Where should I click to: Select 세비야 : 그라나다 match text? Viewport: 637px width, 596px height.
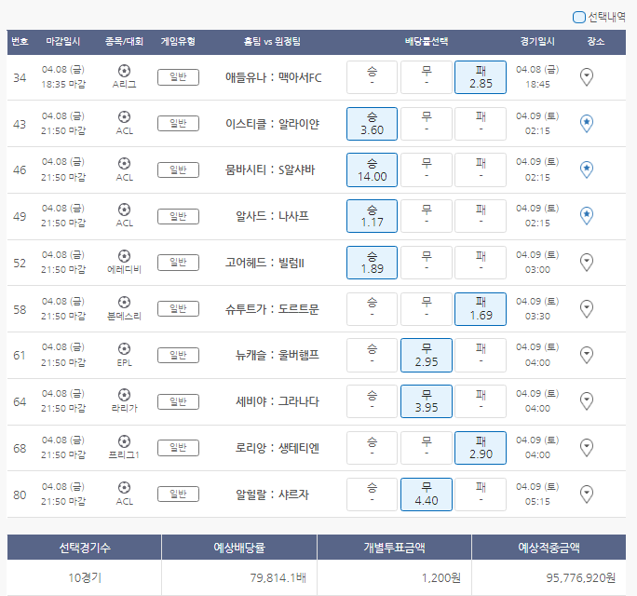(x=278, y=401)
